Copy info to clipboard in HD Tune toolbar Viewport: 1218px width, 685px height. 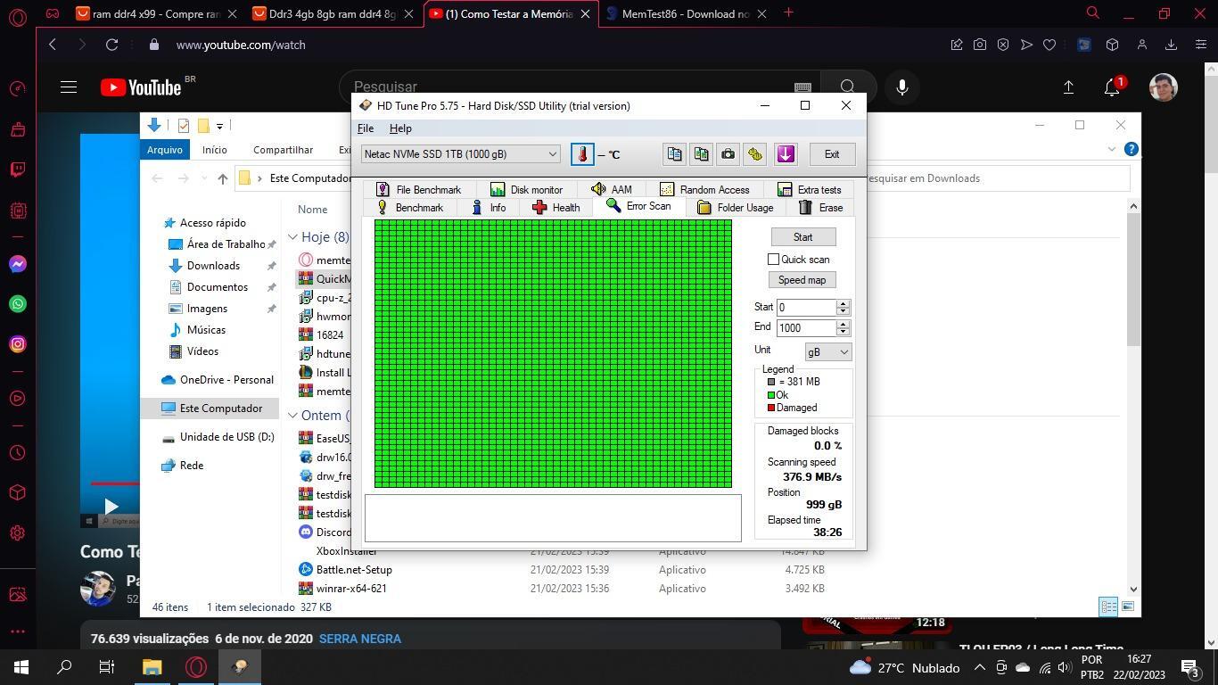(674, 154)
